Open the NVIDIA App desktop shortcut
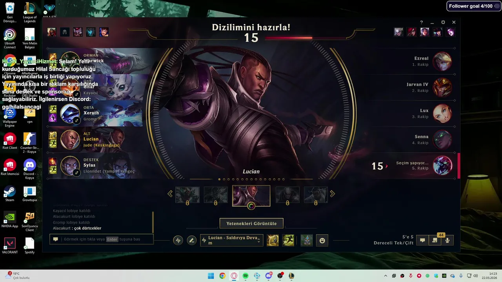502x282 pixels. click(x=10, y=219)
